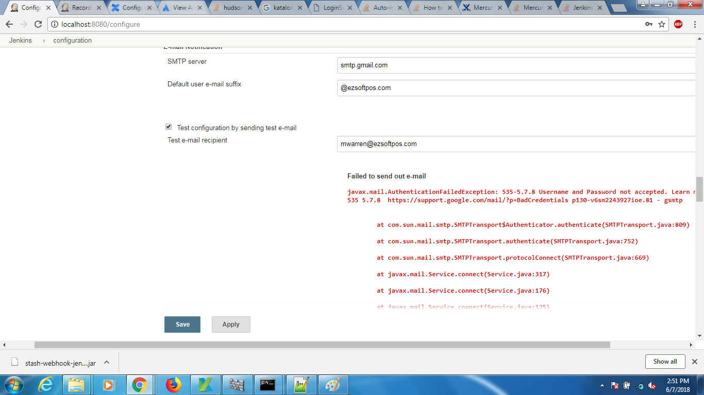Screen dimensions: 704x395
Task: Click the taskbar clock showing 2:51 PM
Action: tap(677, 385)
